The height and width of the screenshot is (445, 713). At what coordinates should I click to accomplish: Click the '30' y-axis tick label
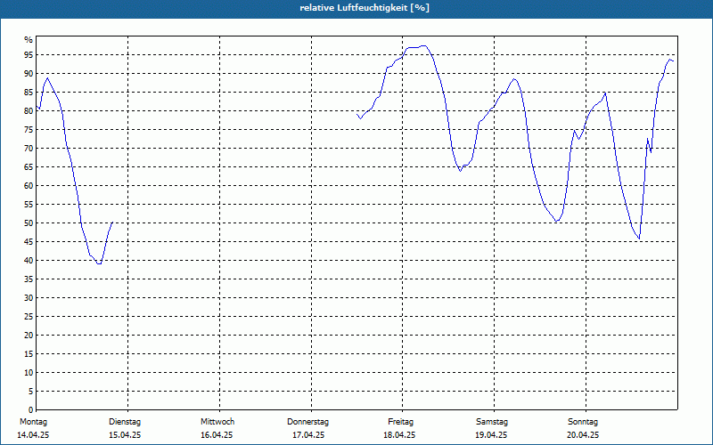pos(29,298)
